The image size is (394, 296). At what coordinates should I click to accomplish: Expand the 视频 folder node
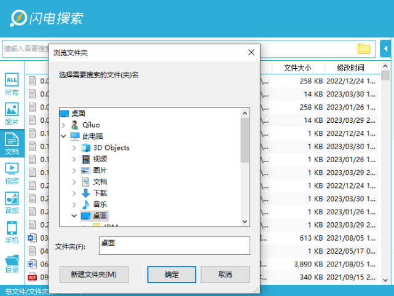tap(74, 159)
